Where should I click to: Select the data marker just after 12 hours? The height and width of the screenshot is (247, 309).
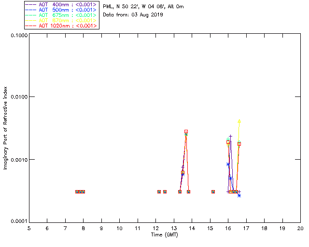pyautogui.click(x=159, y=192)
